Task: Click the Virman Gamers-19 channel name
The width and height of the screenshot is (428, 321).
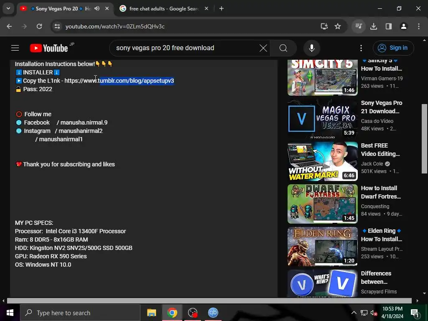Action: tap(382, 79)
